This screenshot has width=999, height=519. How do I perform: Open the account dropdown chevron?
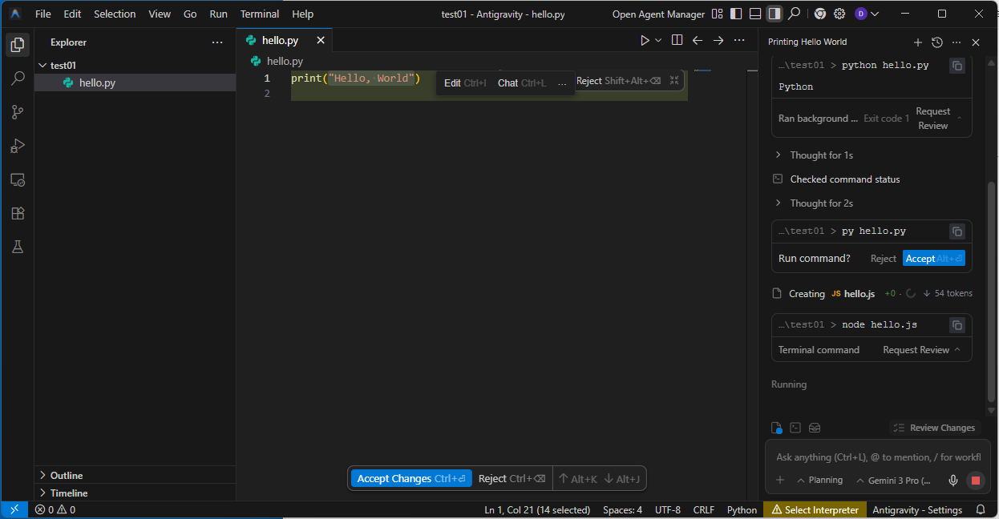point(875,14)
